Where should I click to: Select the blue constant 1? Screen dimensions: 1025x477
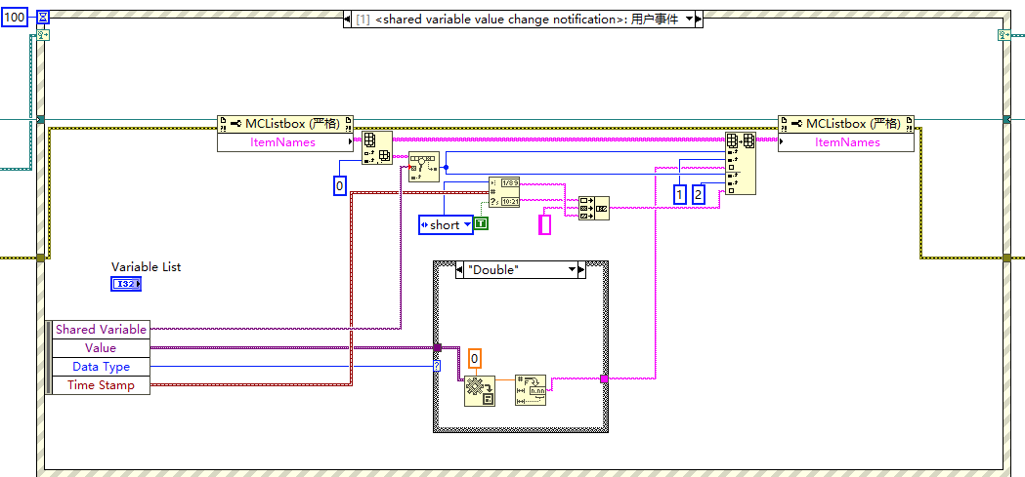[x=680, y=194]
